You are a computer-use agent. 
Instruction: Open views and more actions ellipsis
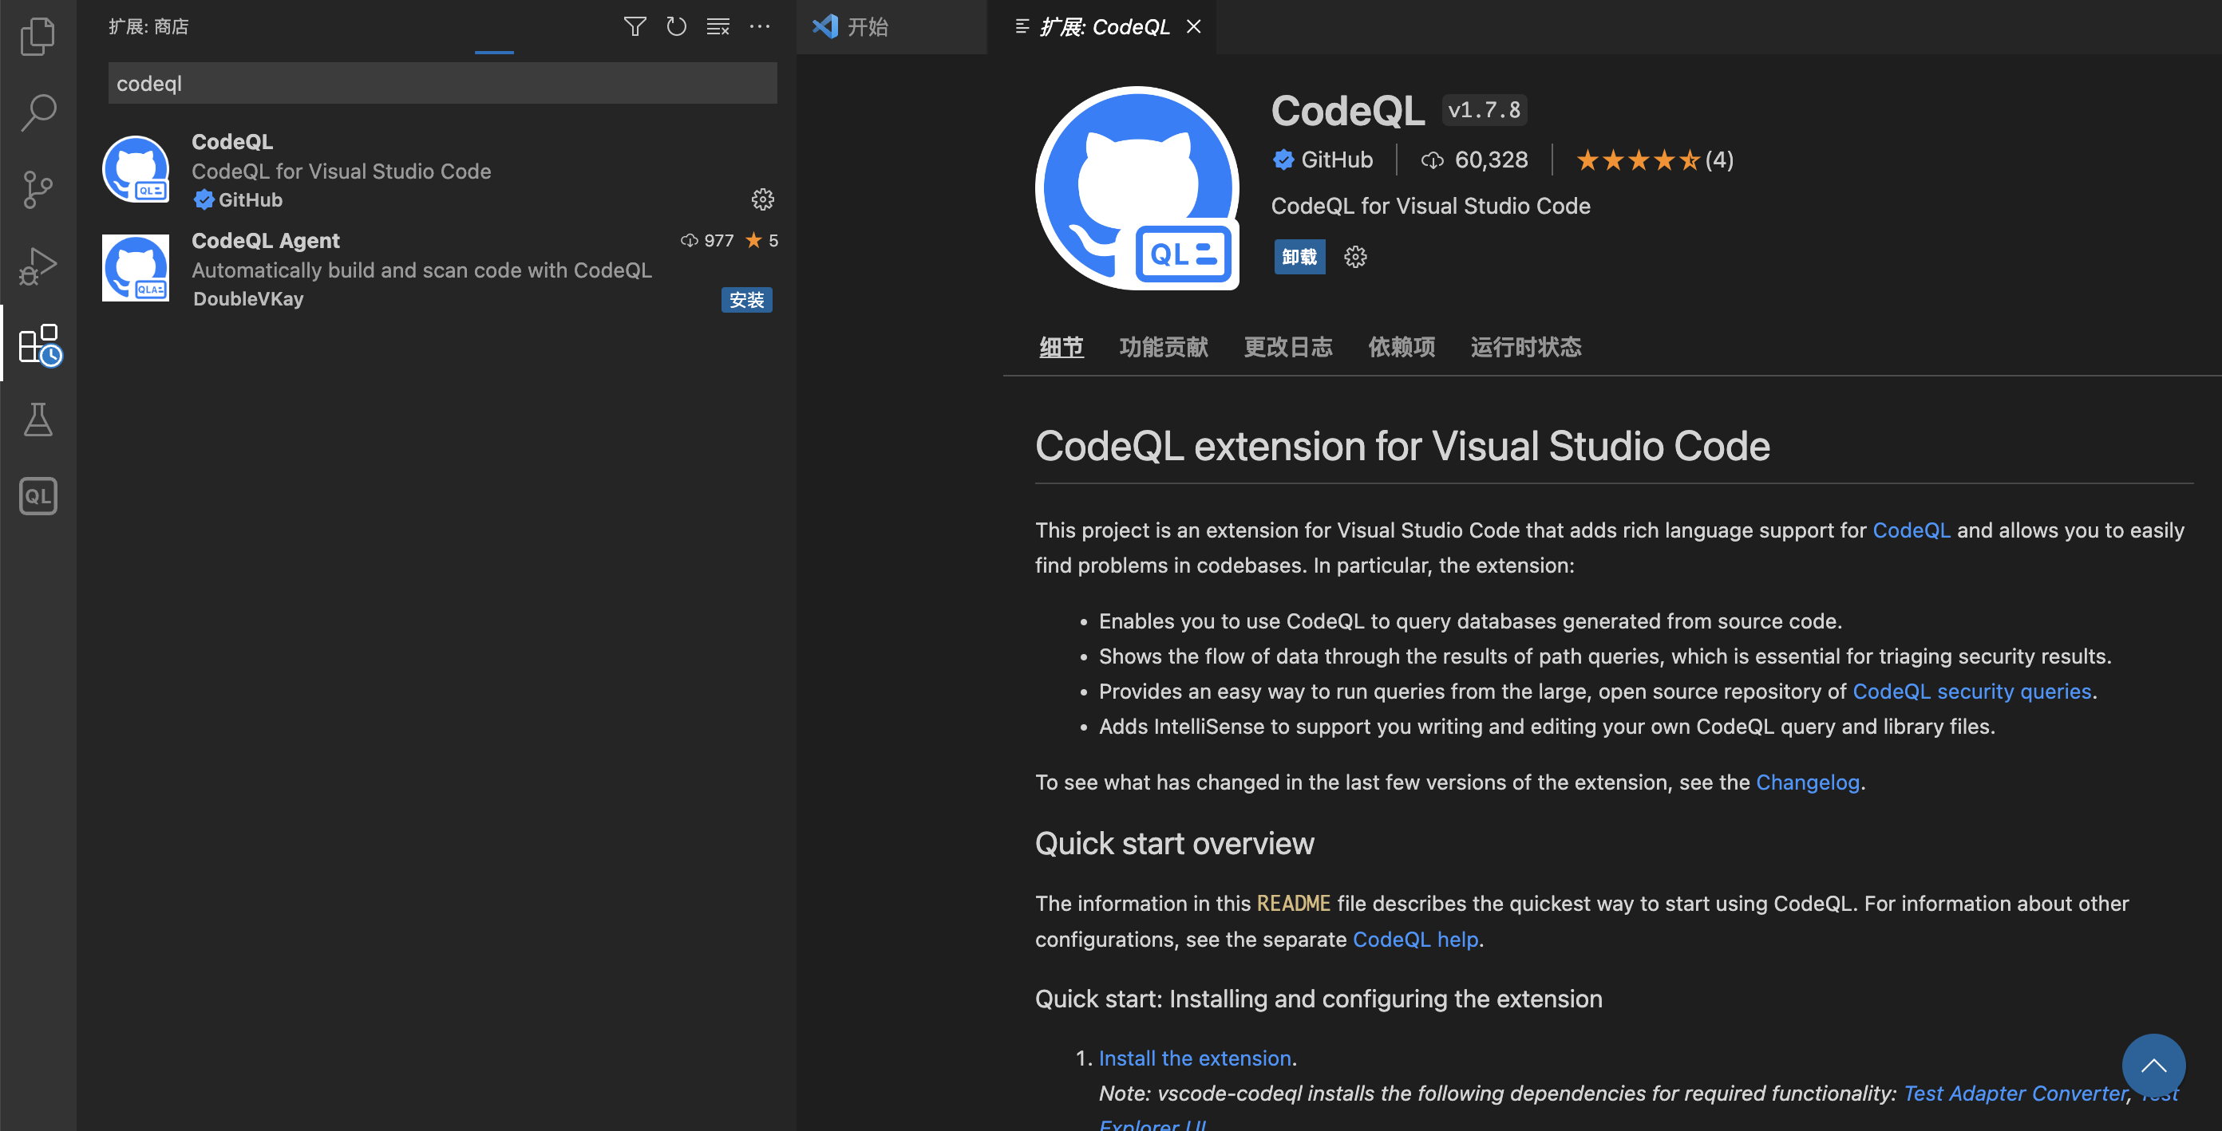tap(760, 27)
